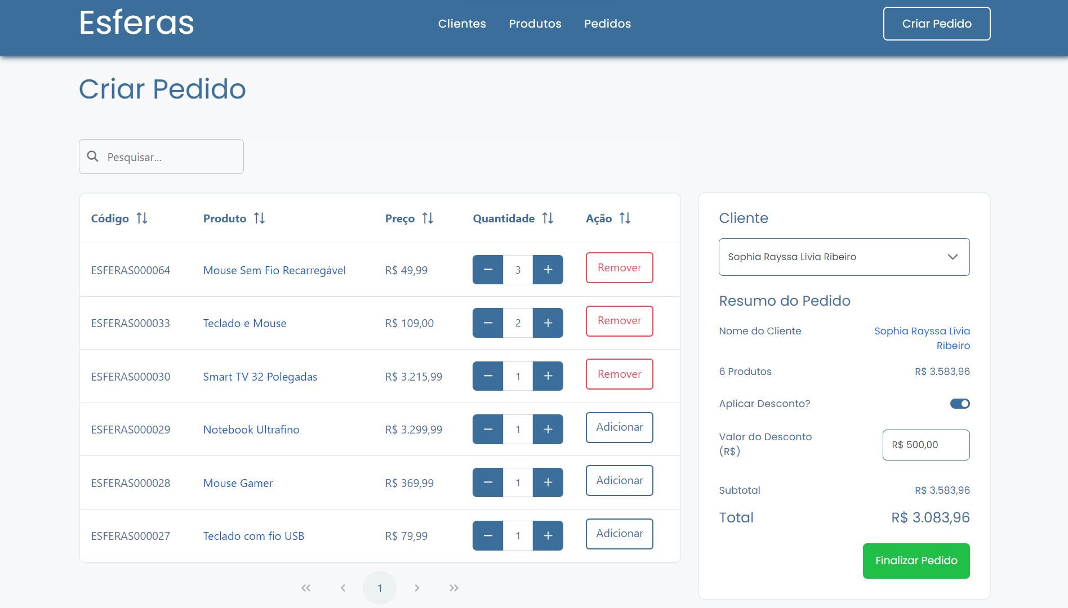Open the Pedidos menu
The height and width of the screenshot is (608, 1068).
pyautogui.click(x=607, y=24)
